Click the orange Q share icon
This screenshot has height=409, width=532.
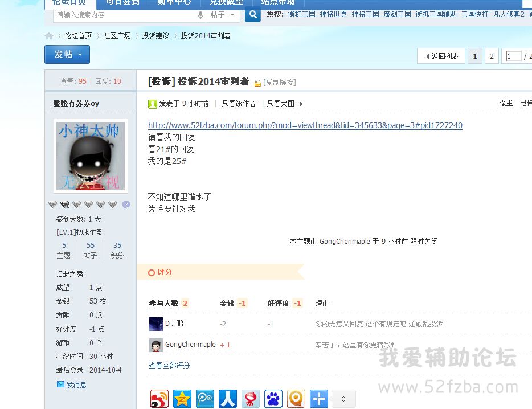296,399
